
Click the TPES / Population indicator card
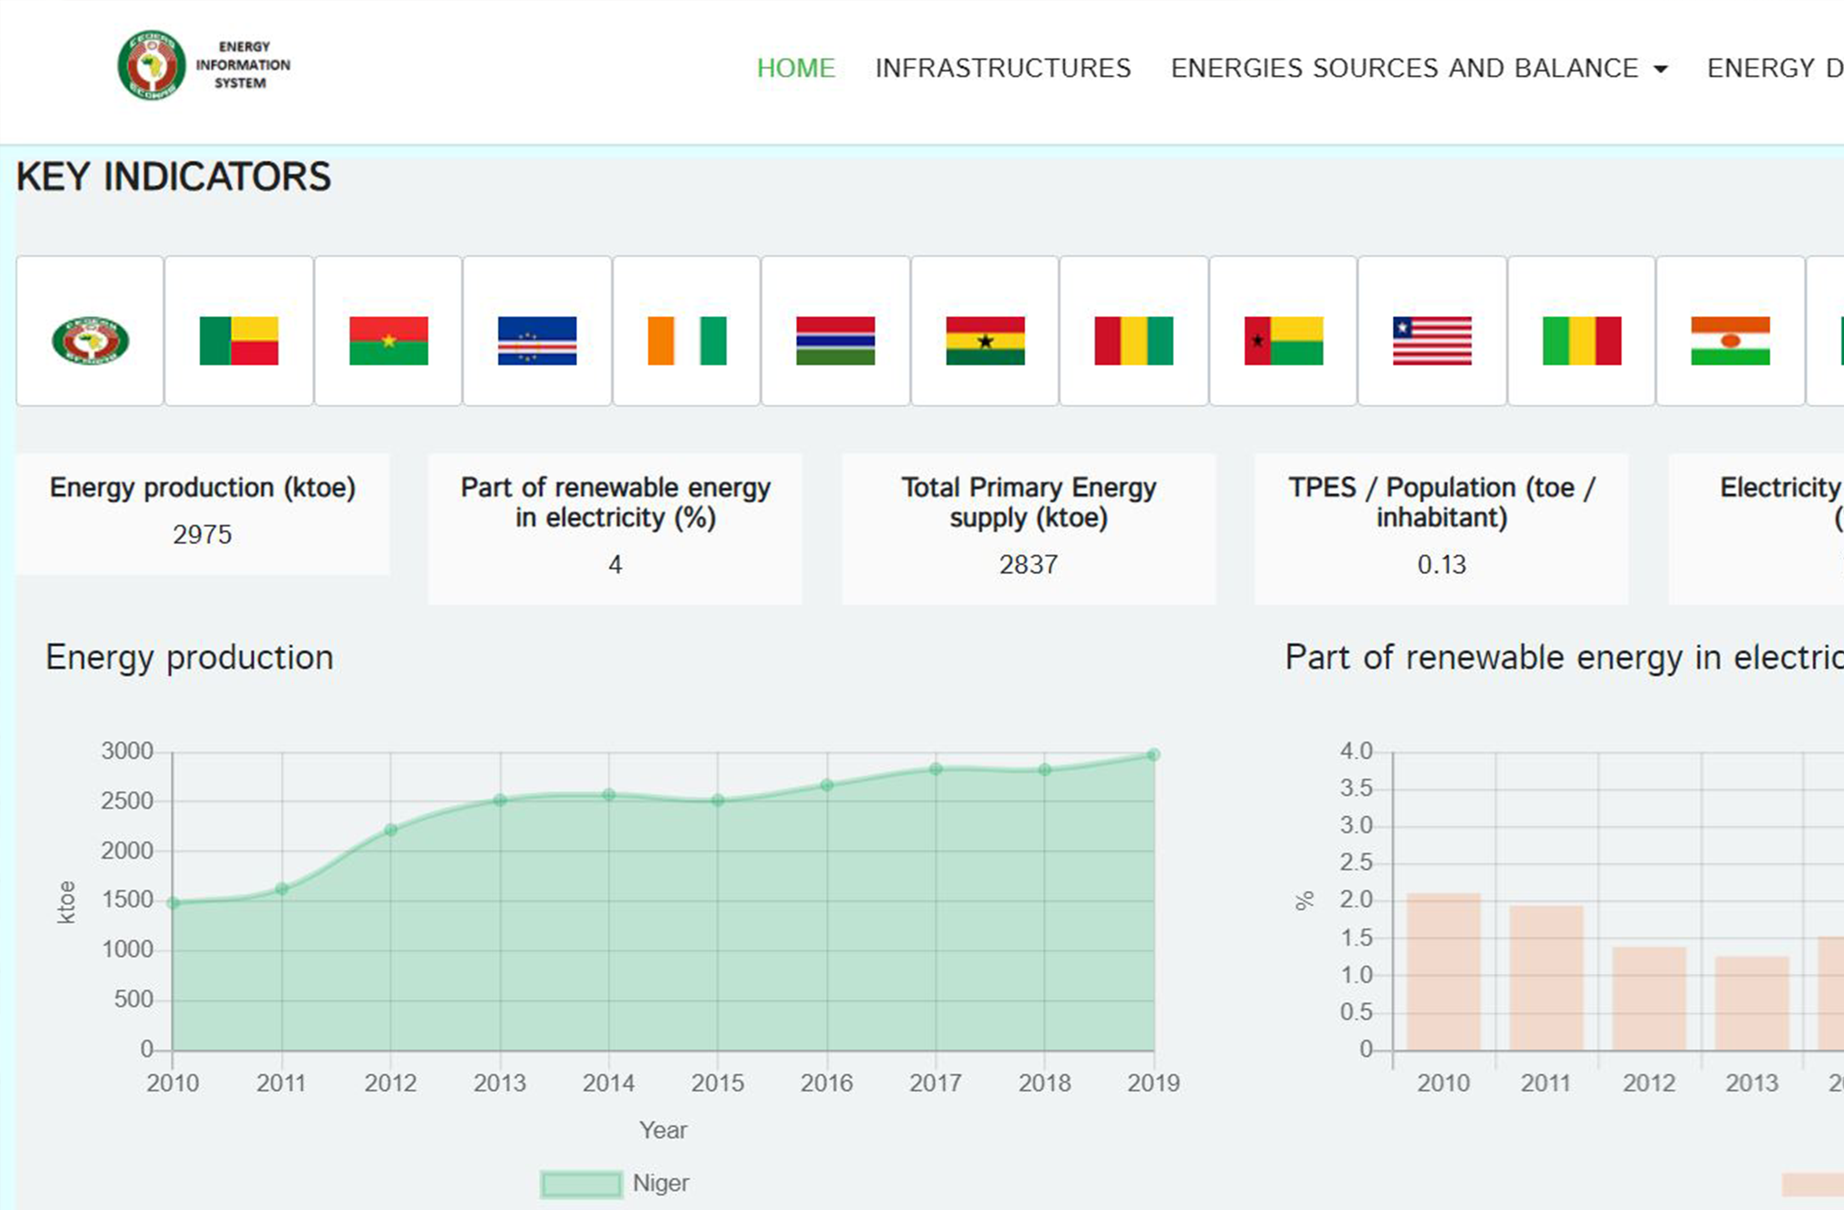(x=1441, y=529)
